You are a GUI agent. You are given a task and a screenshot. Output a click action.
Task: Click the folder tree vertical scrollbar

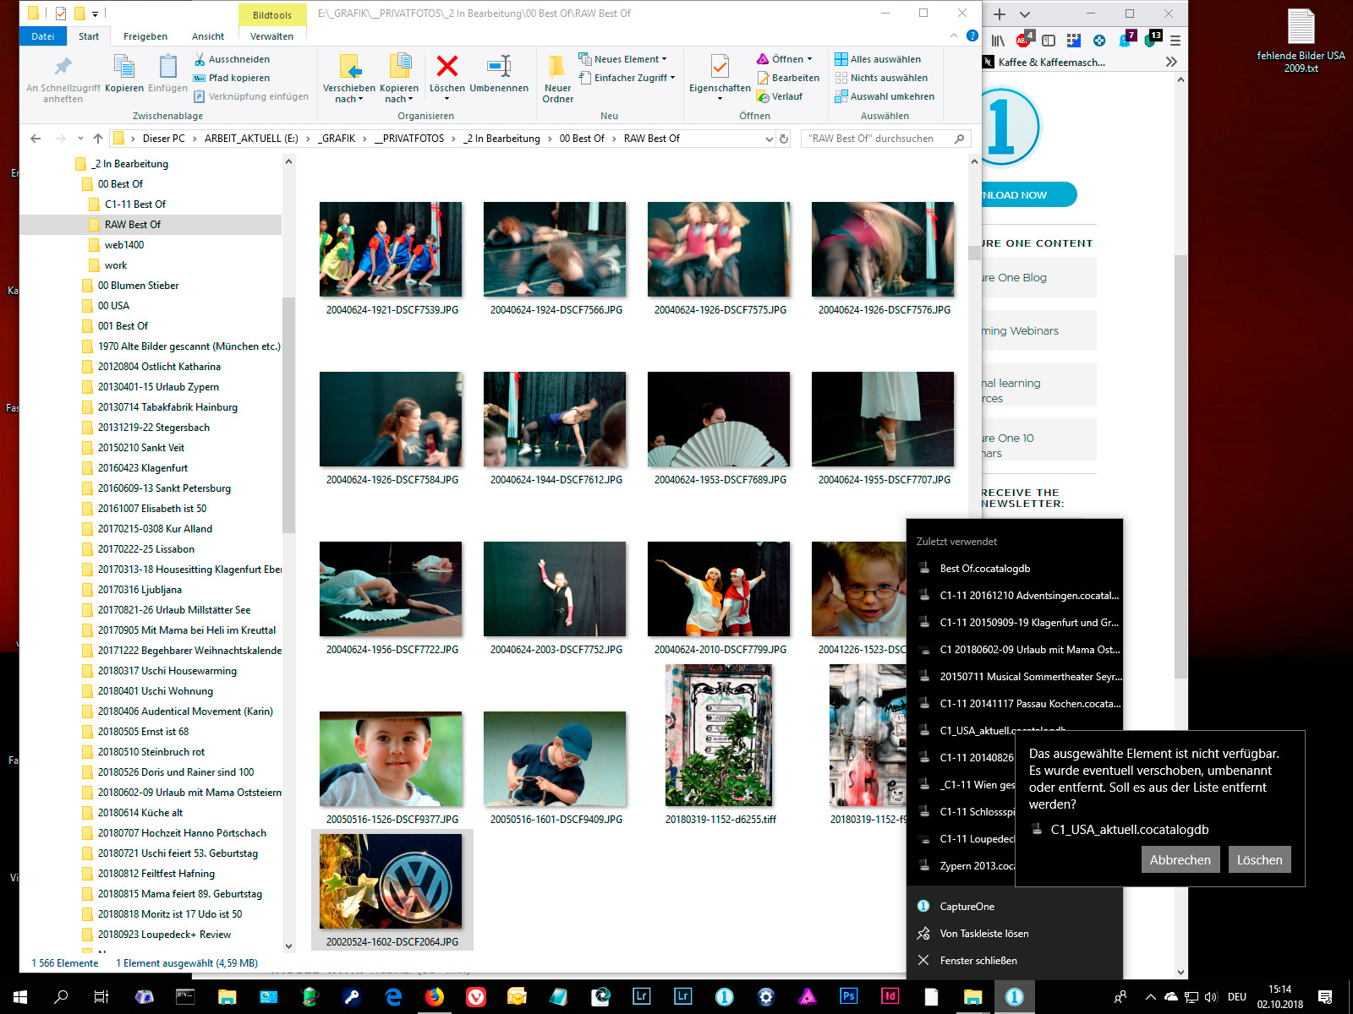(x=288, y=414)
